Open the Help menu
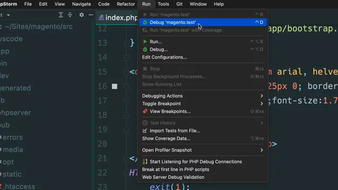The image size is (338, 190). point(219,4)
